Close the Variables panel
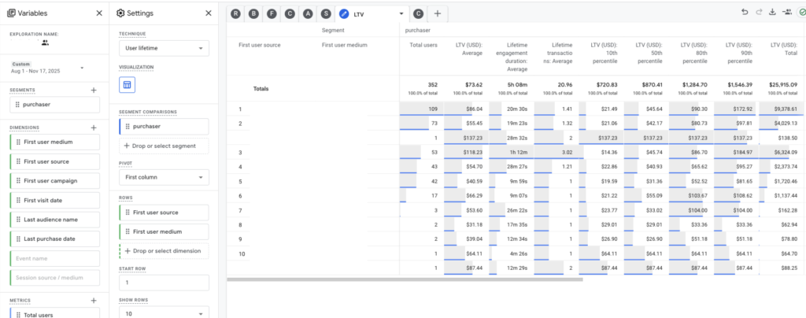 pos(98,13)
